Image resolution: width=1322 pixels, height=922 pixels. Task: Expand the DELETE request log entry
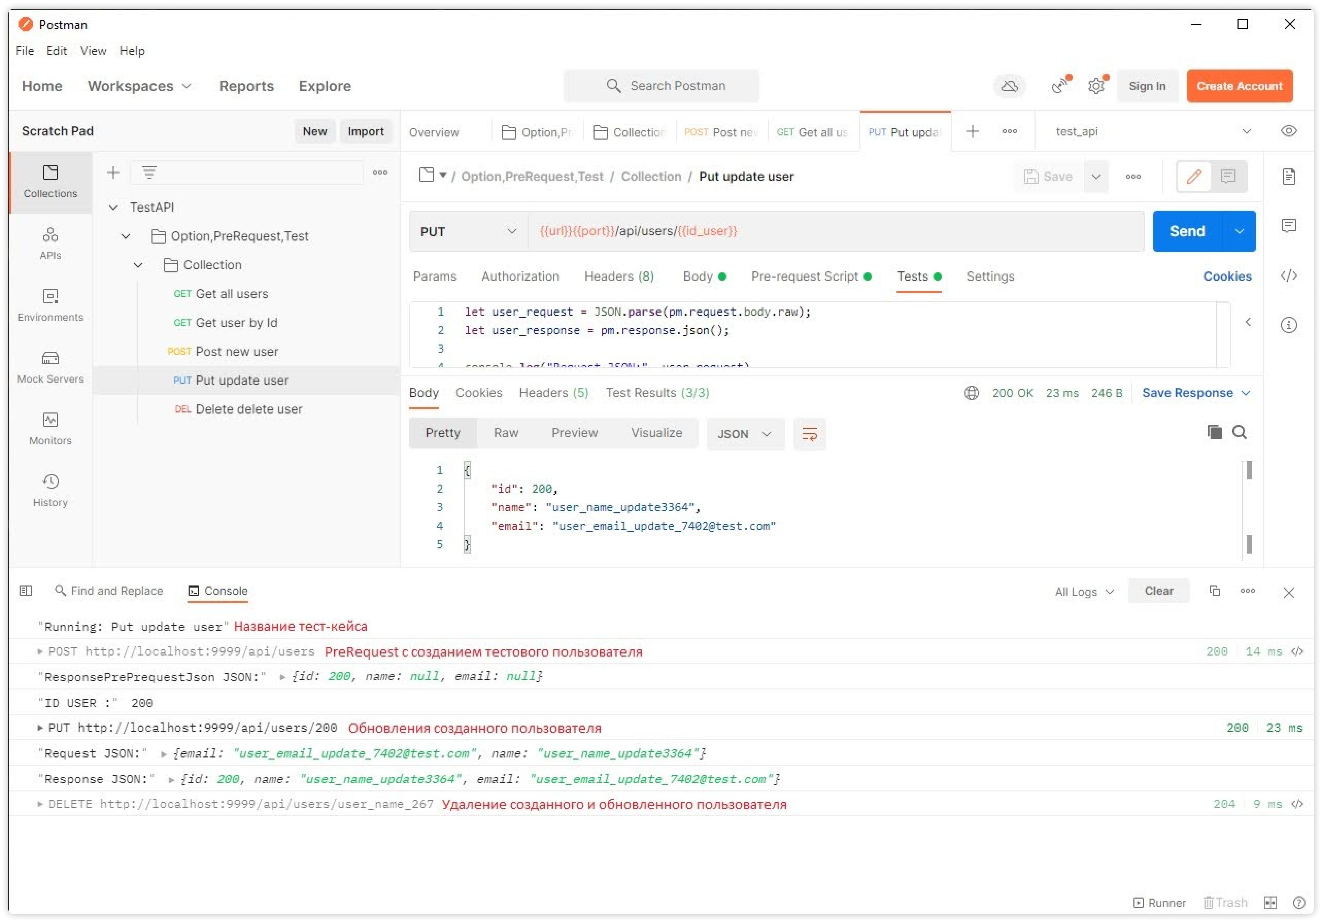40,804
